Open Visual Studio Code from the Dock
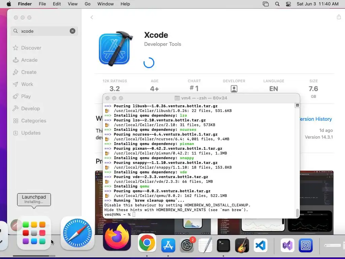 (x=260, y=245)
